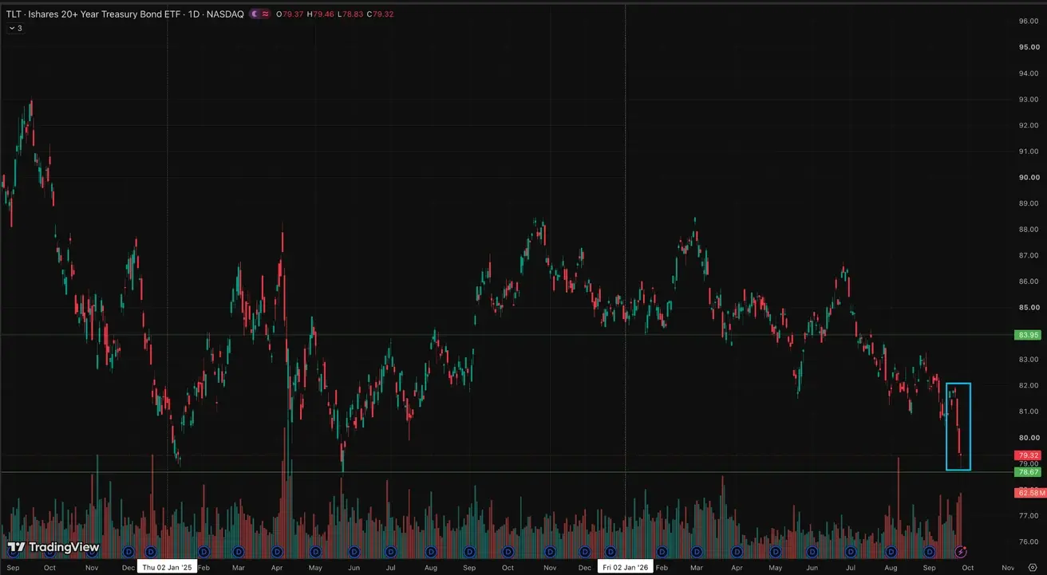Open the dividend marker above Feb 2026
The image size is (1047, 575).
pos(662,552)
